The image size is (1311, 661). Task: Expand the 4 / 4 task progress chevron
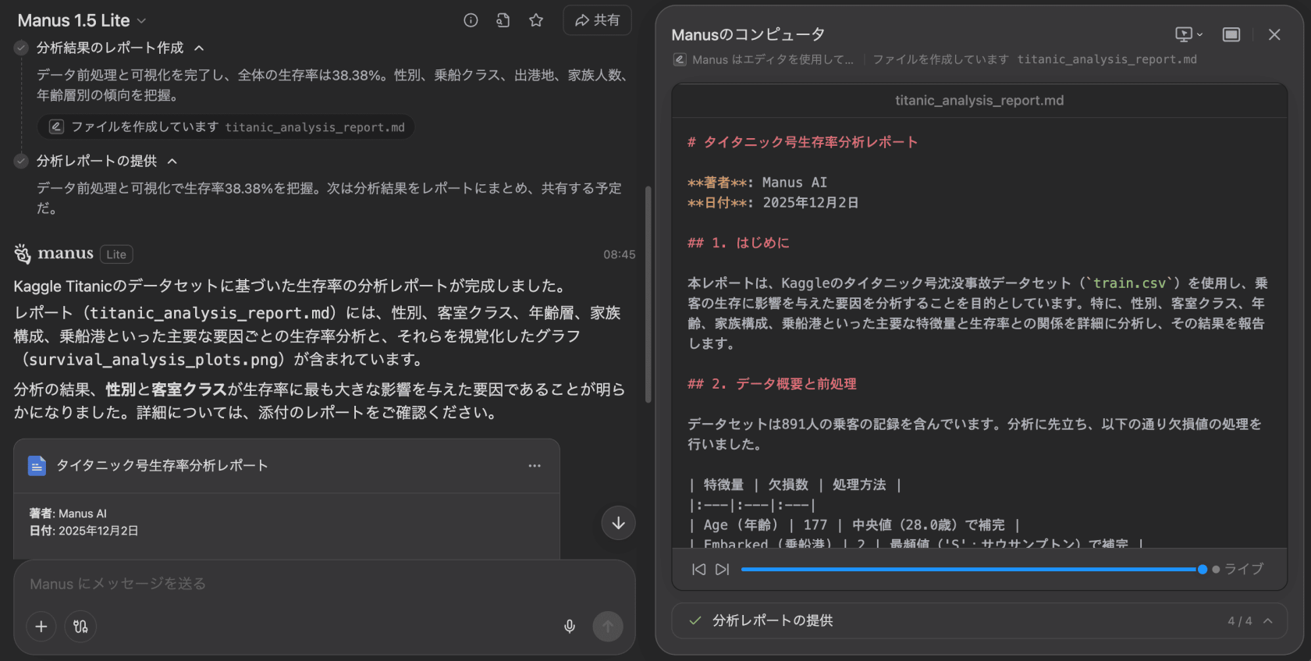click(1268, 621)
